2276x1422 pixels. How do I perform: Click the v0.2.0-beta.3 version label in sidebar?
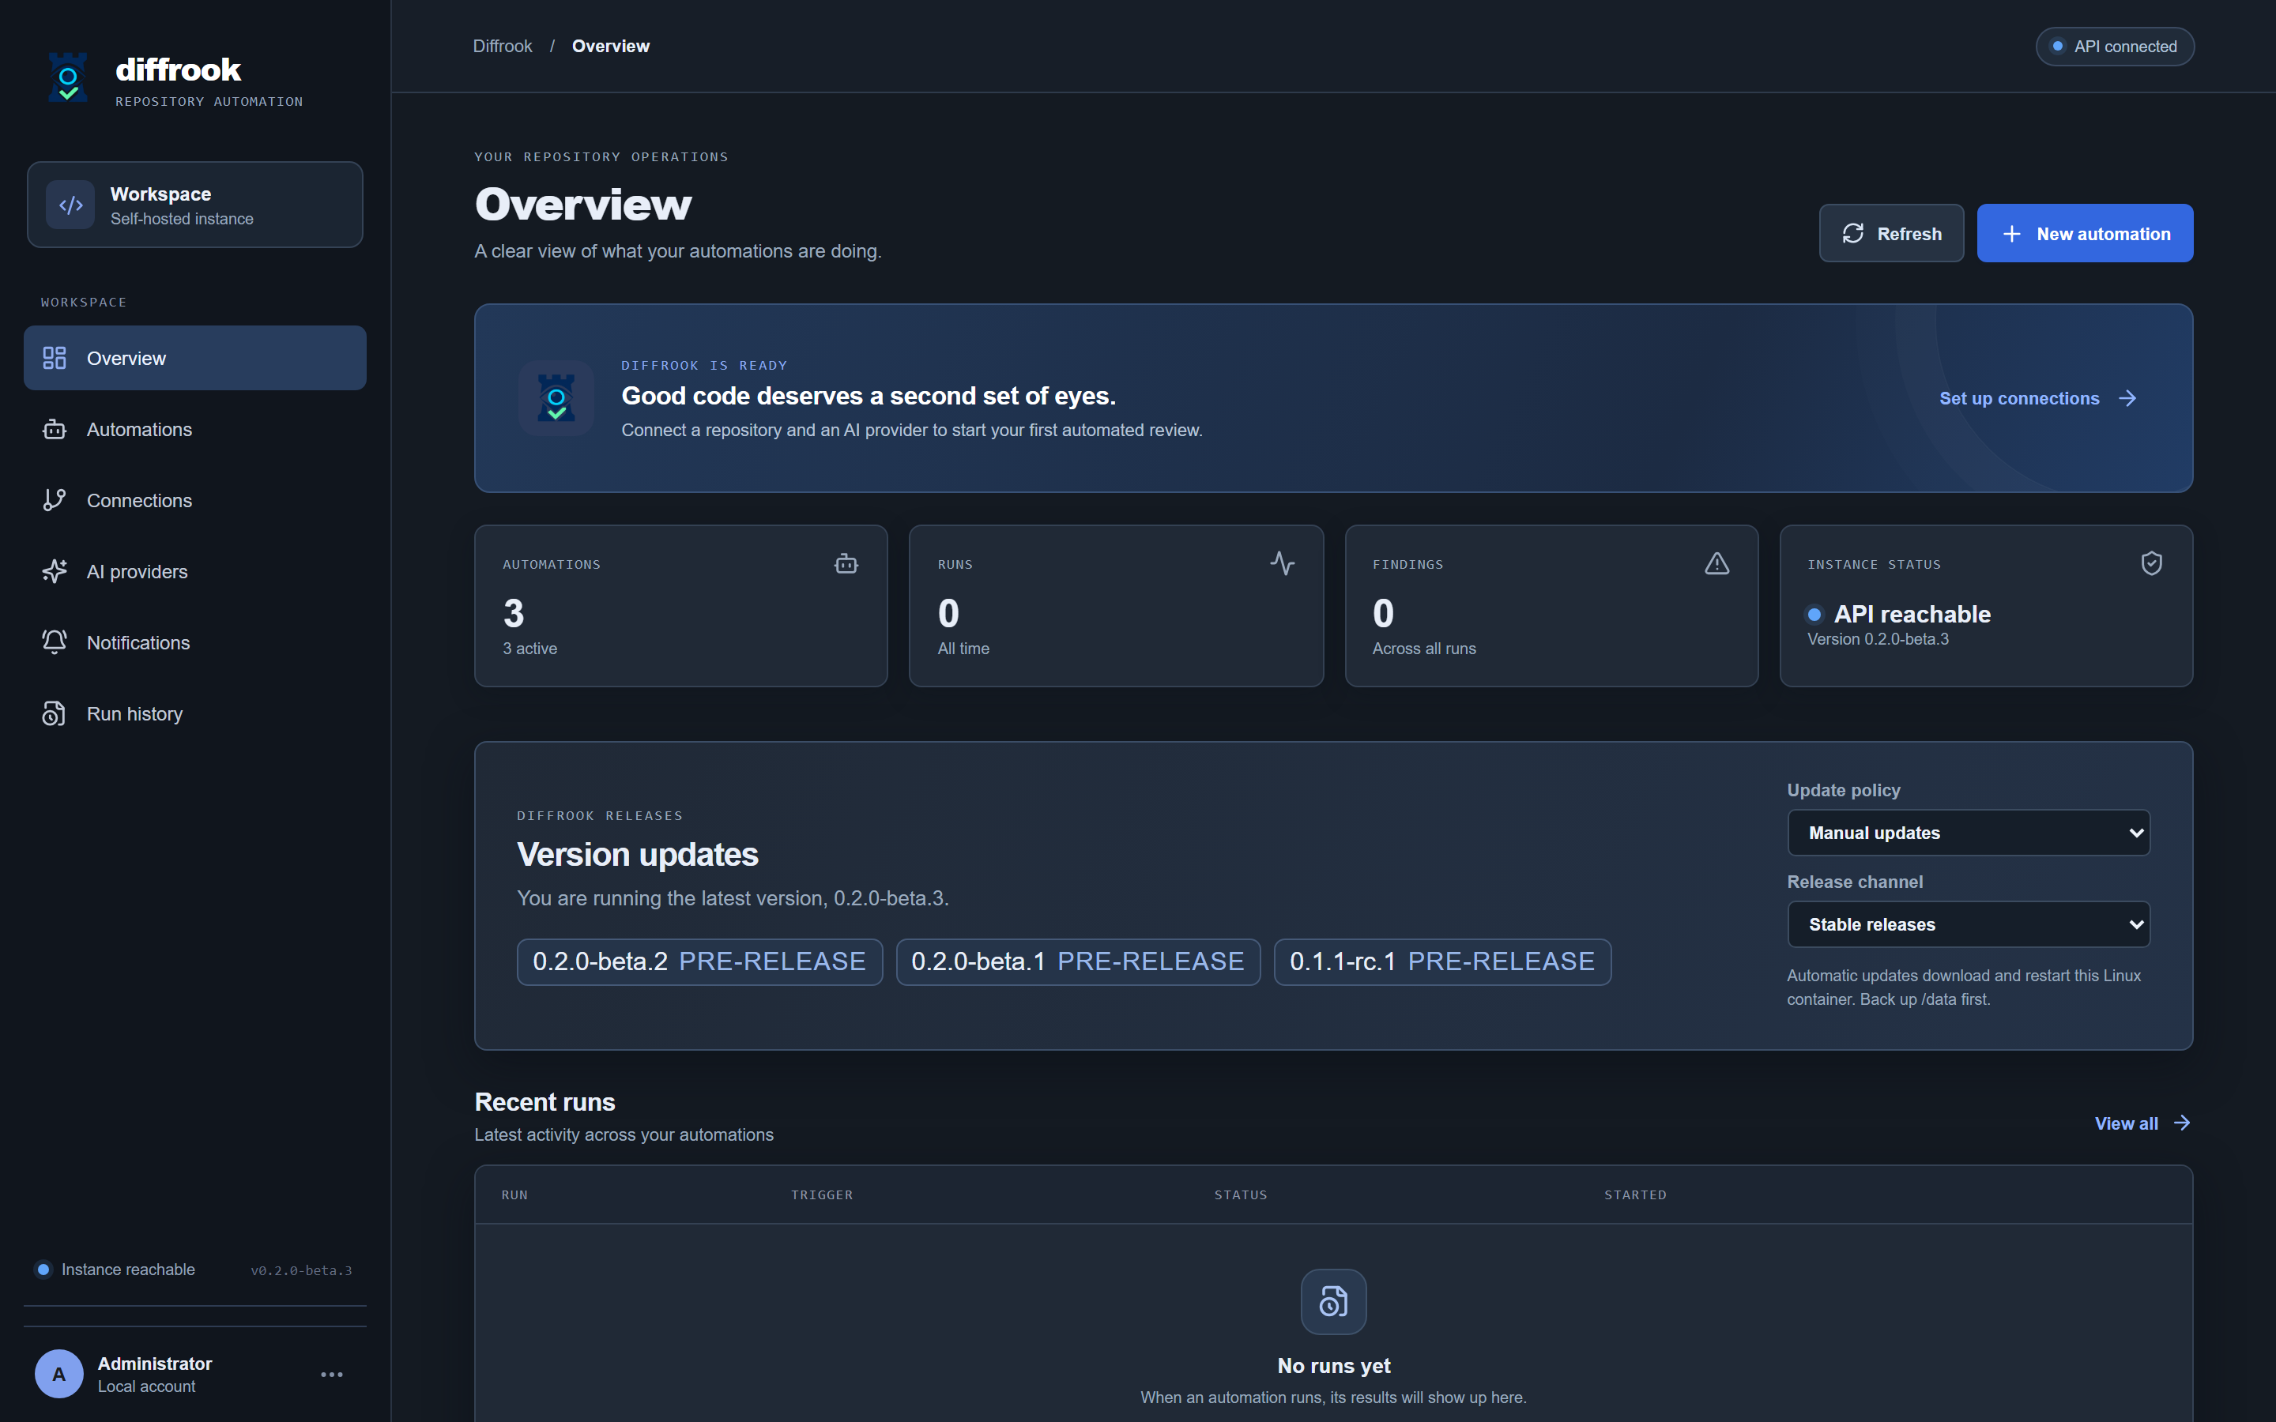tap(301, 1270)
